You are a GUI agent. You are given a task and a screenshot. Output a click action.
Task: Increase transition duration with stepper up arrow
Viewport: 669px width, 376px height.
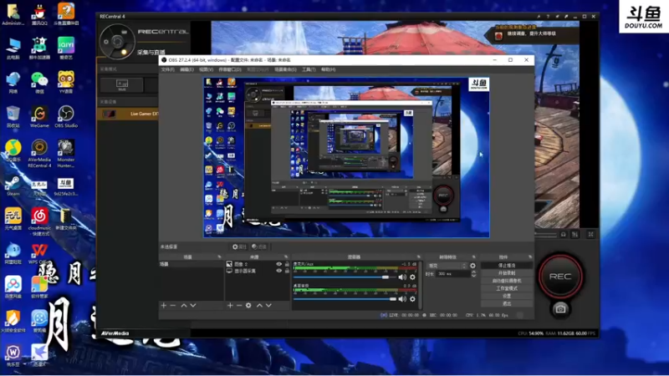473,272
